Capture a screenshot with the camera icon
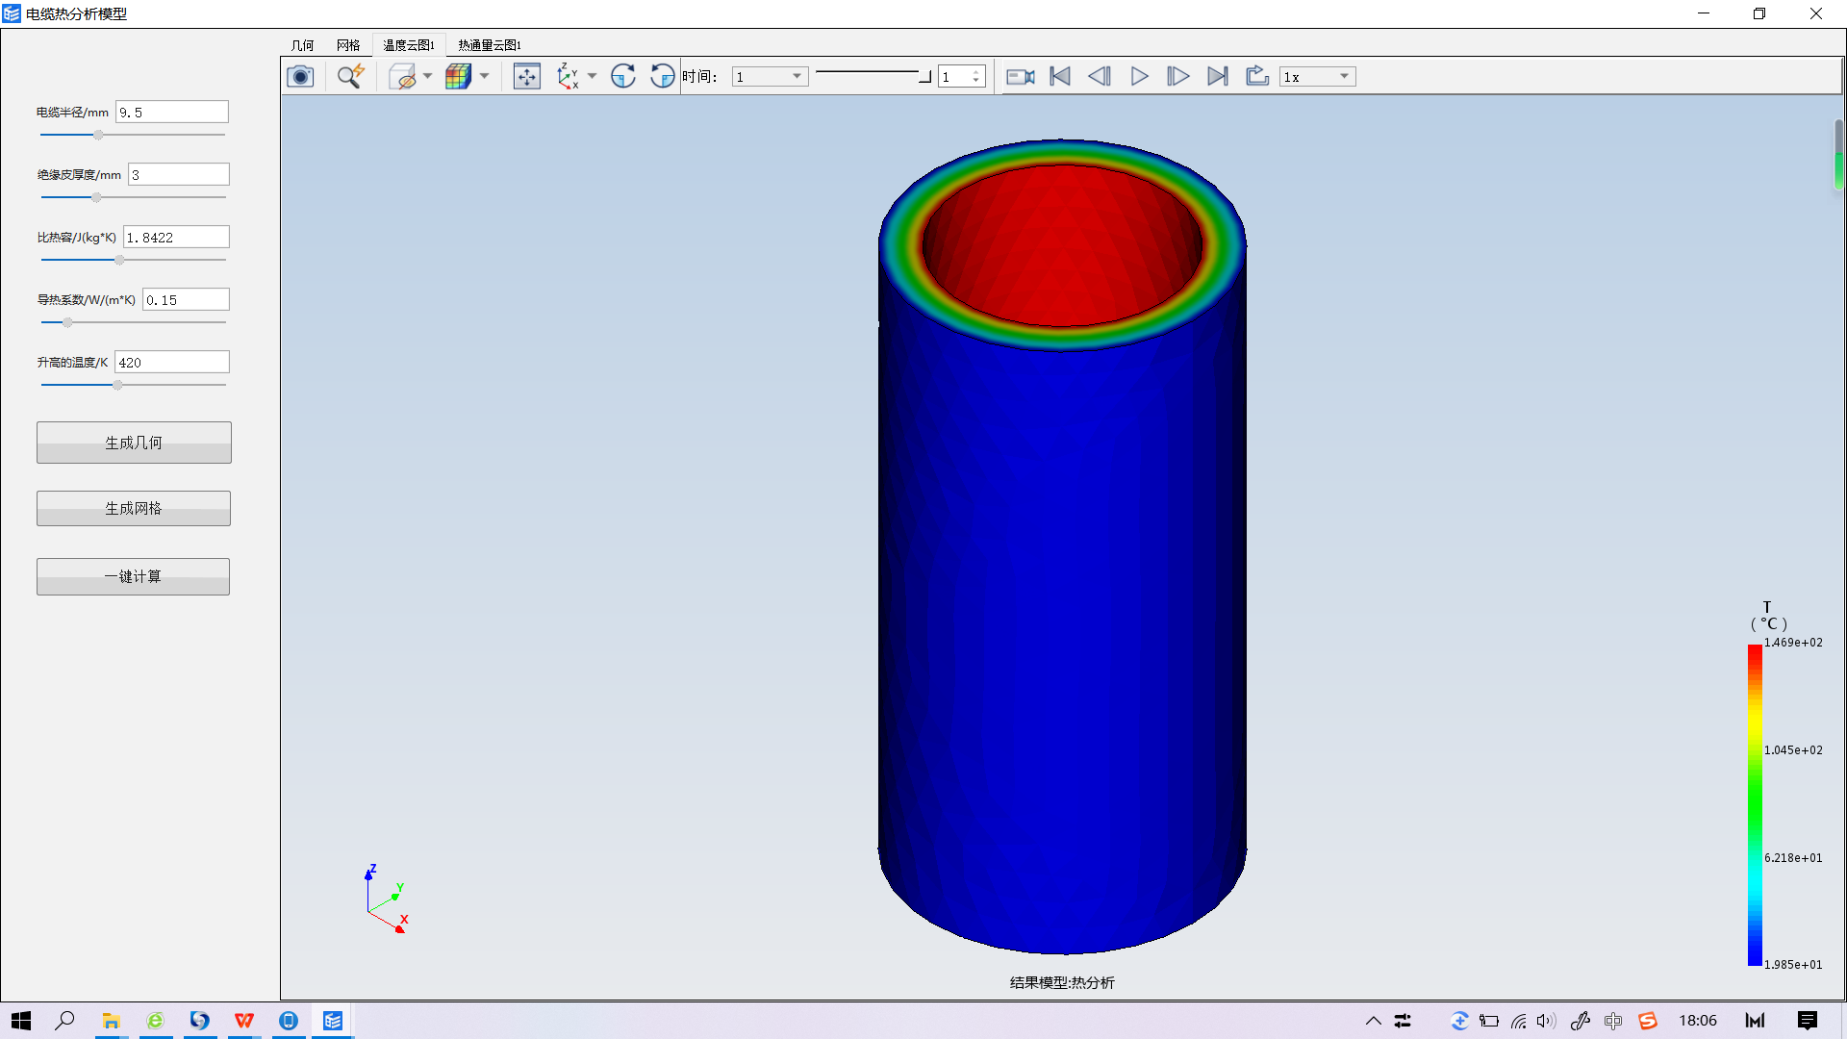This screenshot has height=1039, width=1847. [x=300, y=76]
